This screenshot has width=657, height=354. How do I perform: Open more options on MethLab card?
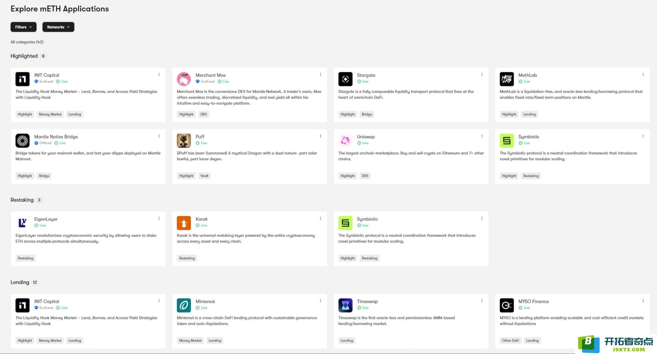coord(643,75)
